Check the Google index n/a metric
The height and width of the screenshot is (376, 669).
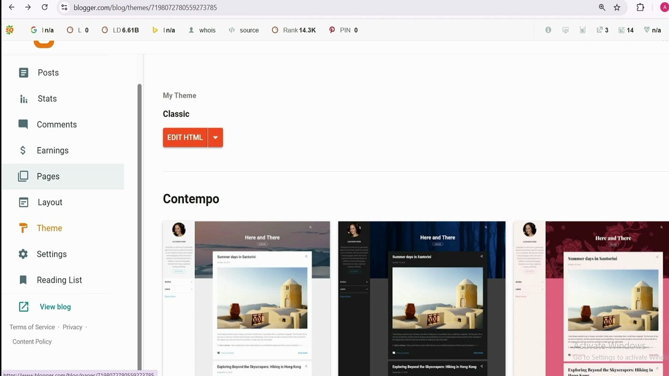pos(42,30)
